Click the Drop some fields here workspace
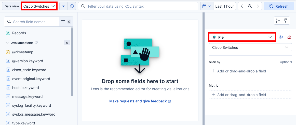The width and height of the screenshot is (296, 125). click(x=140, y=70)
